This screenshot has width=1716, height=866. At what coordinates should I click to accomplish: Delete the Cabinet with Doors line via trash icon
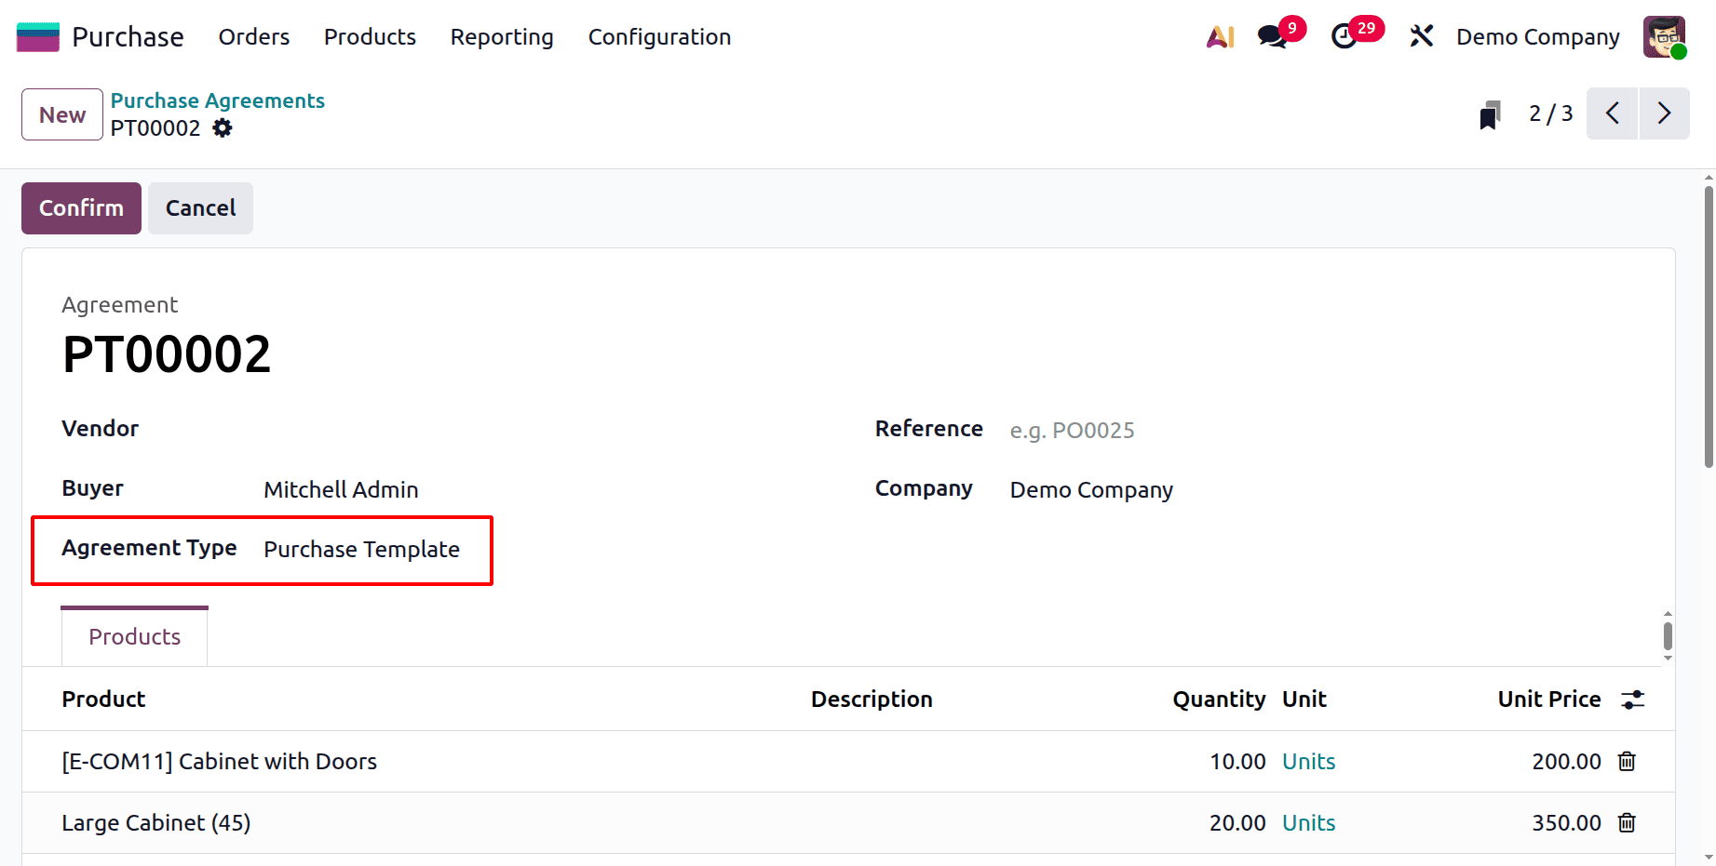[1627, 761]
